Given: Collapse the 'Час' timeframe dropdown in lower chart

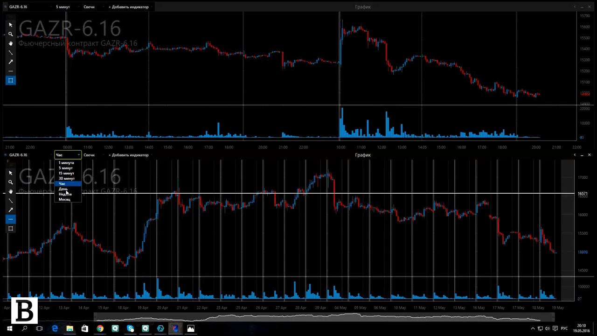Looking at the screenshot, I should 68,155.
